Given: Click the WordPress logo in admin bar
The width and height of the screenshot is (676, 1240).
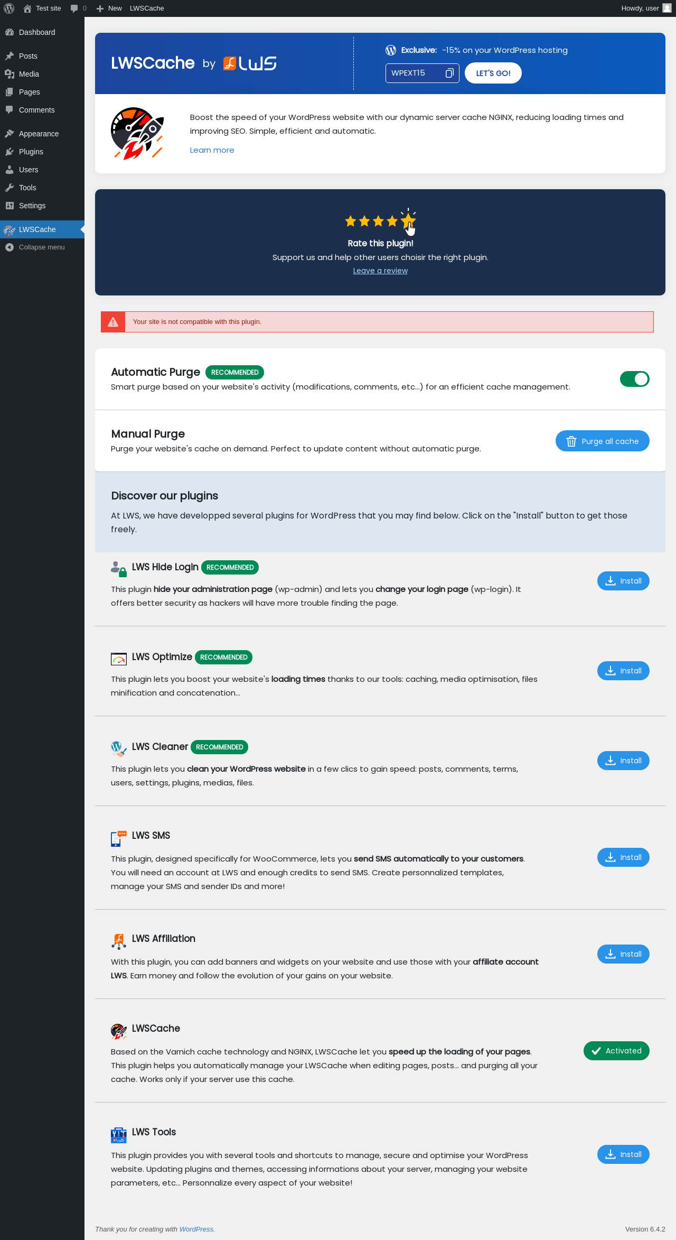Looking at the screenshot, I should (x=9, y=8).
